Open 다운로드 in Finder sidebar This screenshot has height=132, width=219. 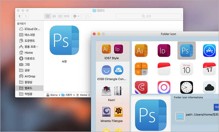(x=29, y=58)
